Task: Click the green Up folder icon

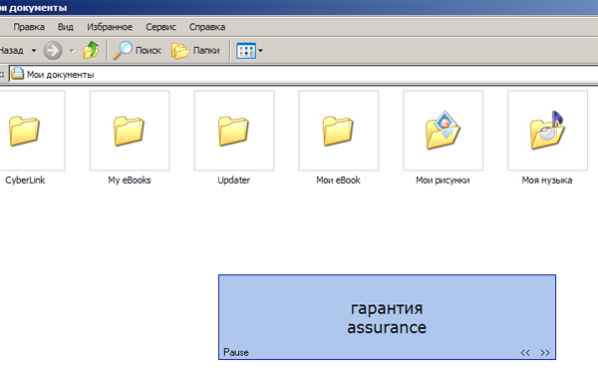Action: 91,50
